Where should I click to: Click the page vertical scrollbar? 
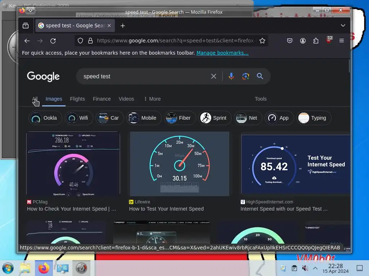pyautogui.click(x=349, y=66)
